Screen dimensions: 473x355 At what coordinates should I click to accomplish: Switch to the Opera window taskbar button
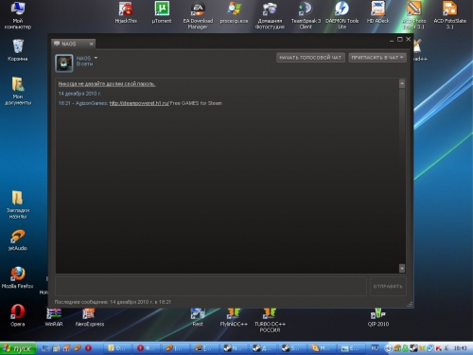point(147,348)
